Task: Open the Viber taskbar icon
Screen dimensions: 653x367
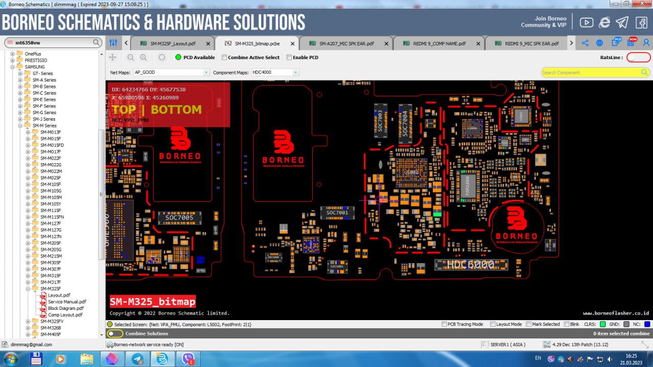Action: pos(188,359)
